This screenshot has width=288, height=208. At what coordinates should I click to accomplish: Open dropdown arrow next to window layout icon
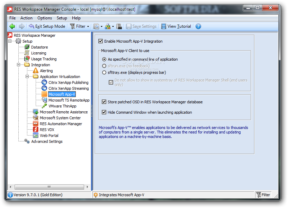coord(101,26)
